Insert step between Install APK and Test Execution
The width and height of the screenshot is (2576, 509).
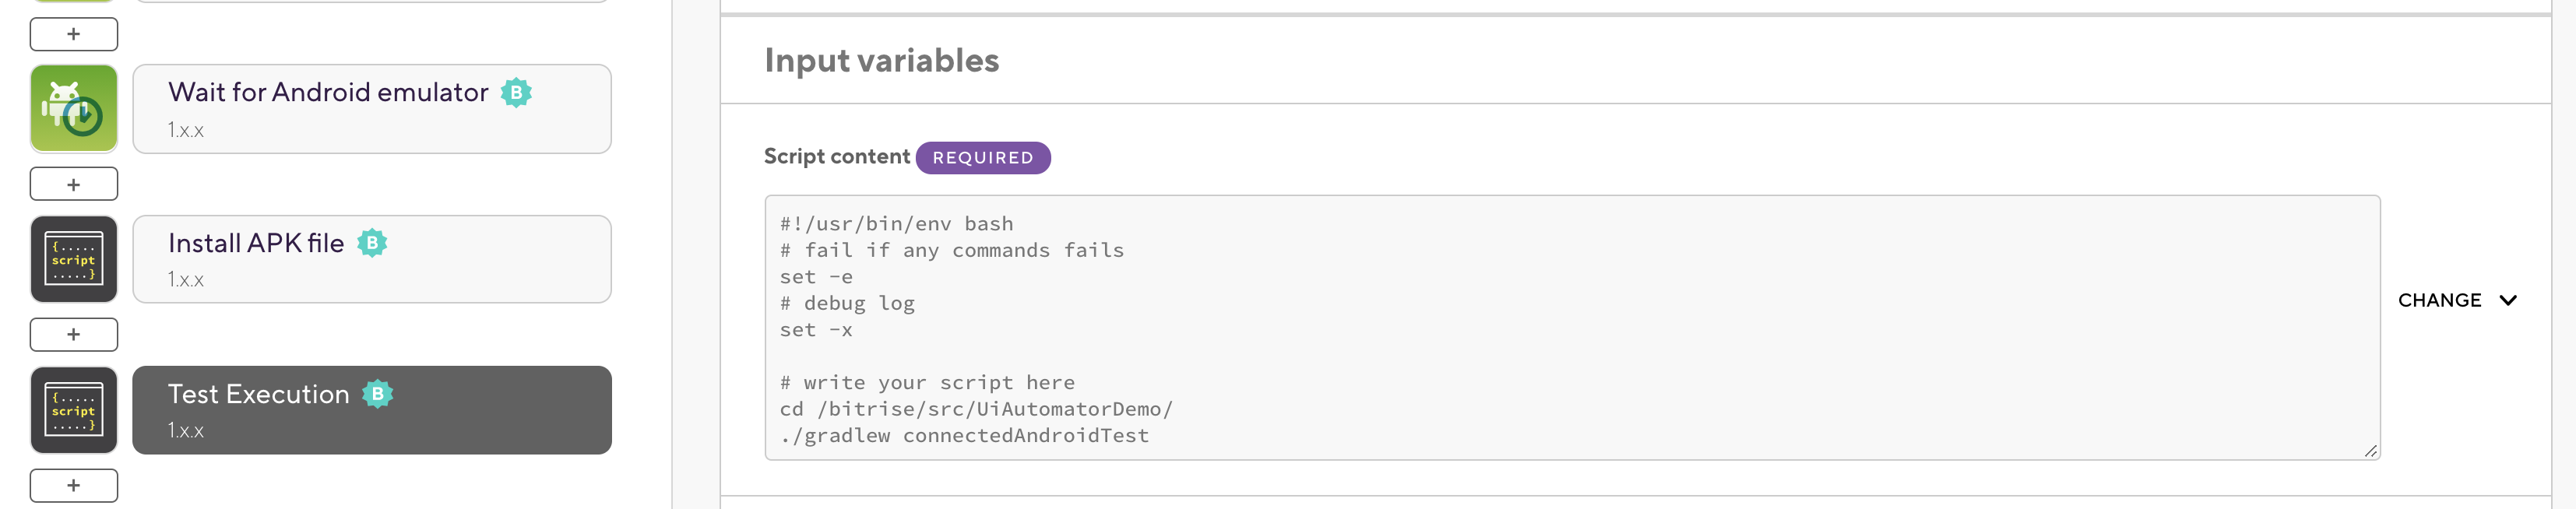coord(74,334)
